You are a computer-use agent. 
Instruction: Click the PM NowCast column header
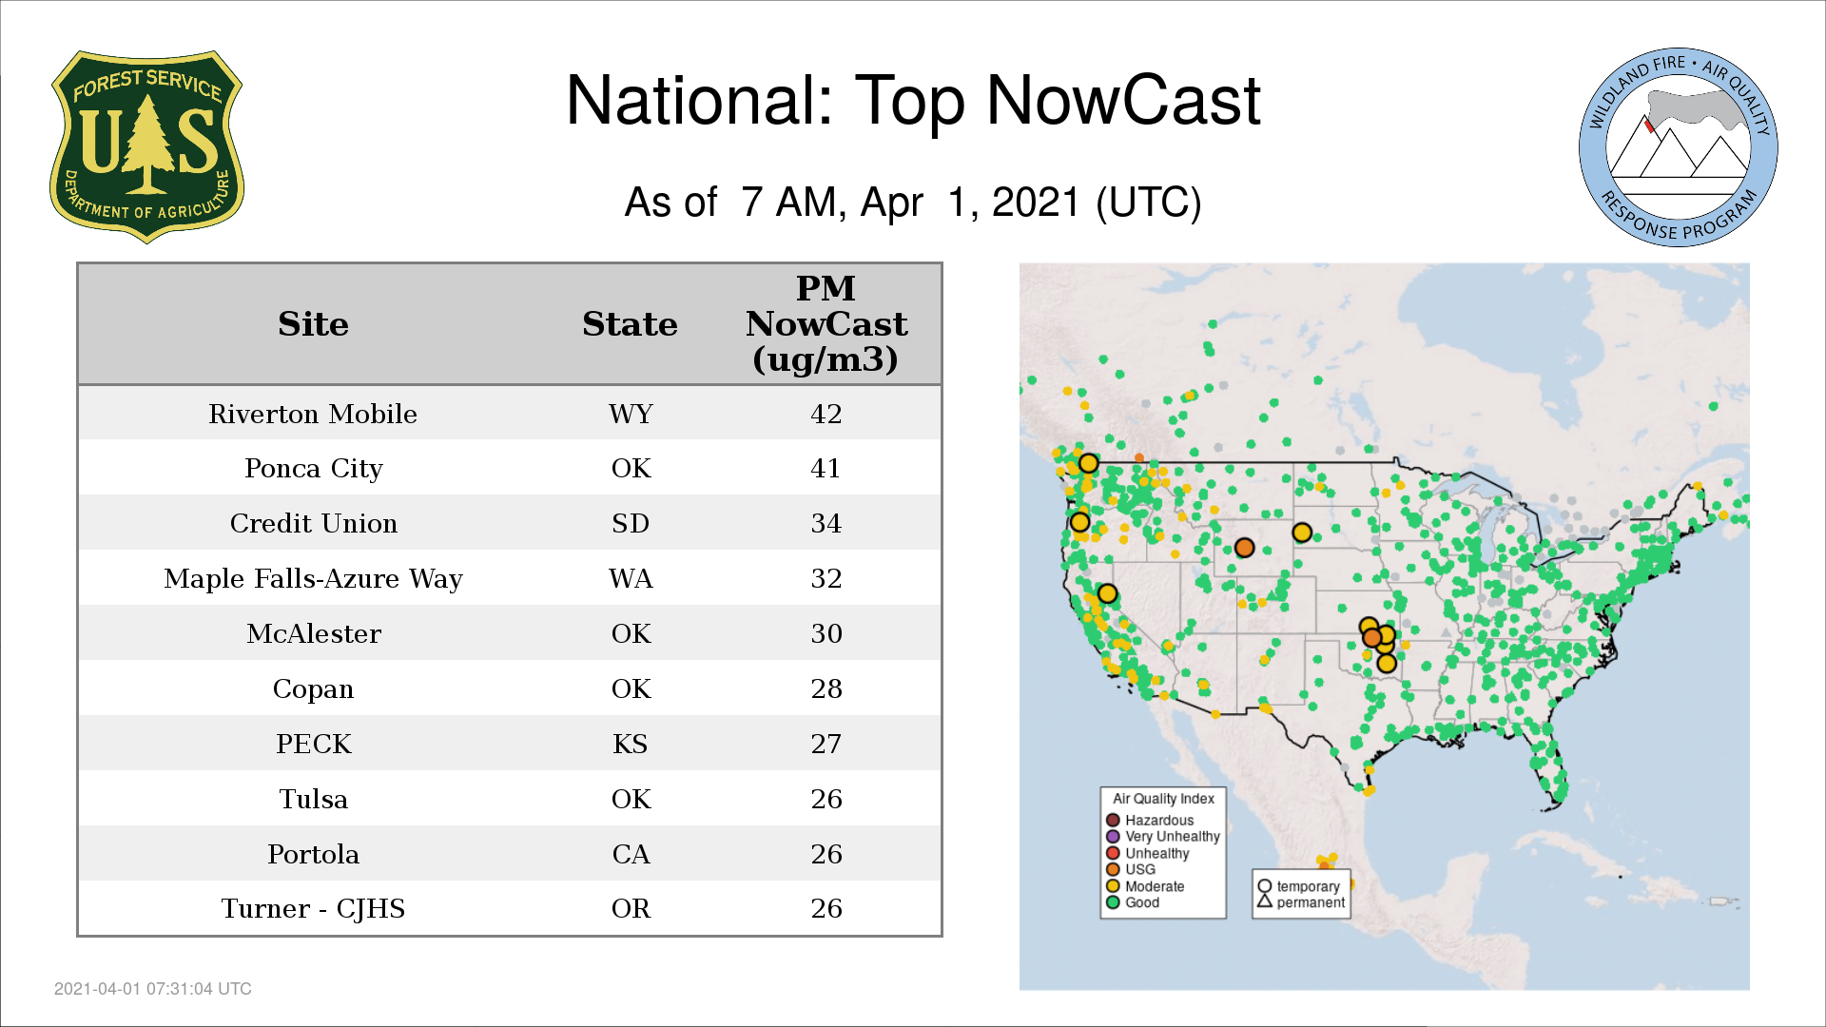[826, 324]
